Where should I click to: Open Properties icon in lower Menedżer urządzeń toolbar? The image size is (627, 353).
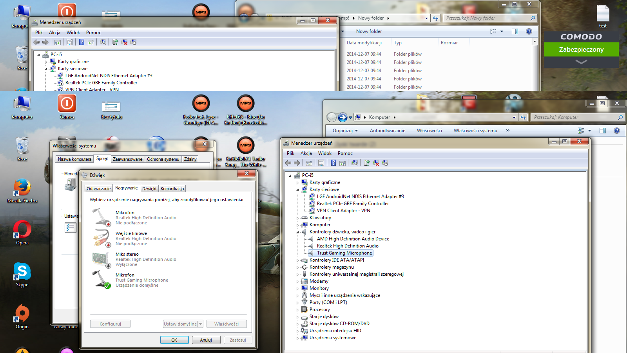coord(321,163)
